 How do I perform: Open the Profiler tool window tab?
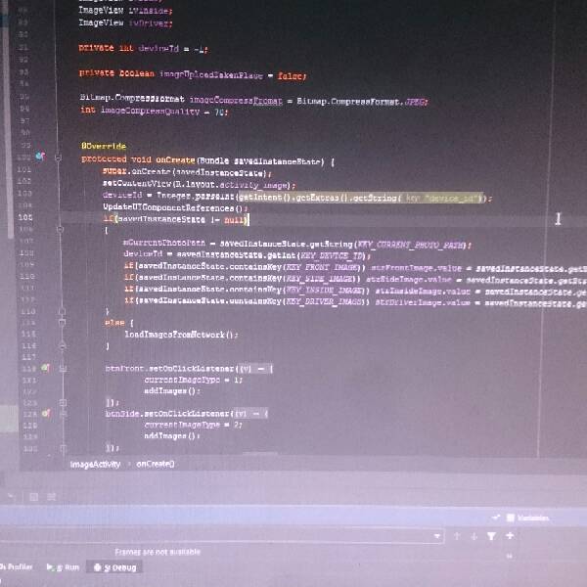pyautogui.click(x=18, y=567)
